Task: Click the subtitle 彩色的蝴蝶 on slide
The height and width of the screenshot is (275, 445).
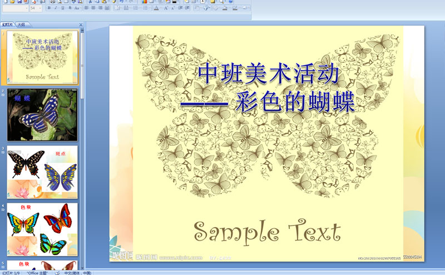Action: click(x=295, y=102)
